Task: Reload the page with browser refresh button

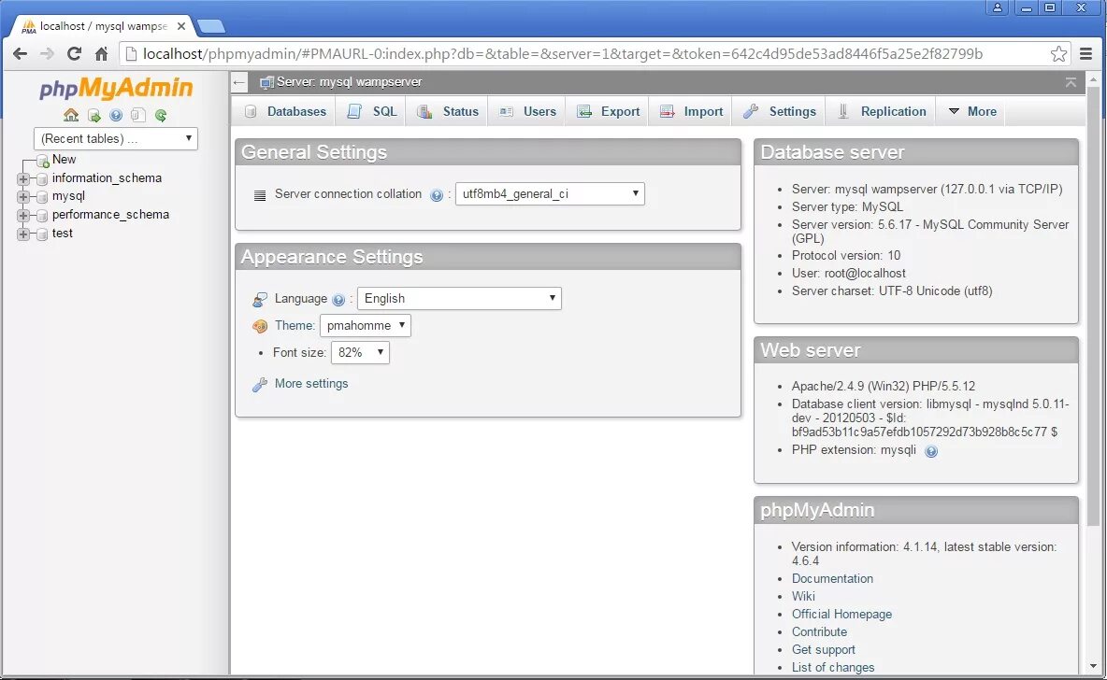Action: coord(74,53)
